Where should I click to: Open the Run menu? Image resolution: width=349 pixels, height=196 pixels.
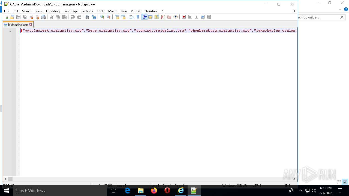pyautogui.click(x=124, y=11)
